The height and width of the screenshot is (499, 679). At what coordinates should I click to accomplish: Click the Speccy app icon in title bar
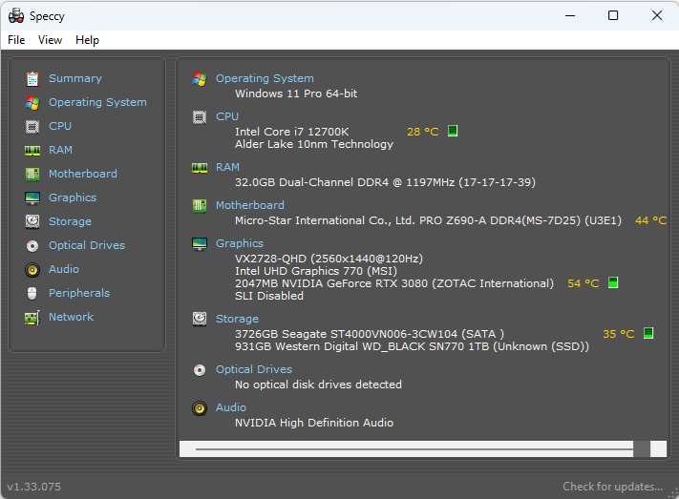pos(16,16)
